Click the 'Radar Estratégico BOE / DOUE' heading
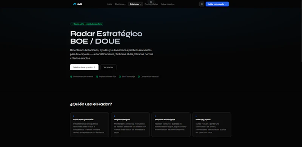This screenshot has height=147, width=302. pos(106,38)
